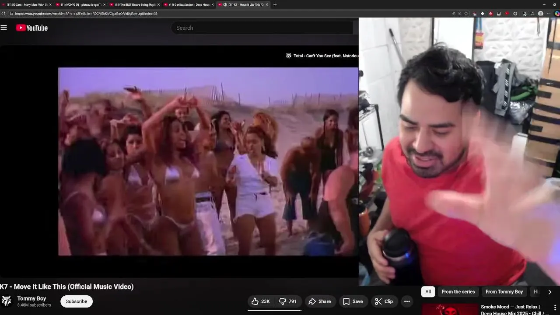Open browser settings and more menu
Screen dimensions: 560x315
[549, 14]
